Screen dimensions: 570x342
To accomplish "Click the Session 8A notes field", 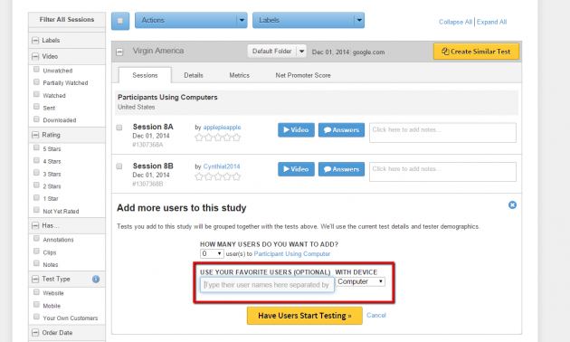I will tap(442, 133).
